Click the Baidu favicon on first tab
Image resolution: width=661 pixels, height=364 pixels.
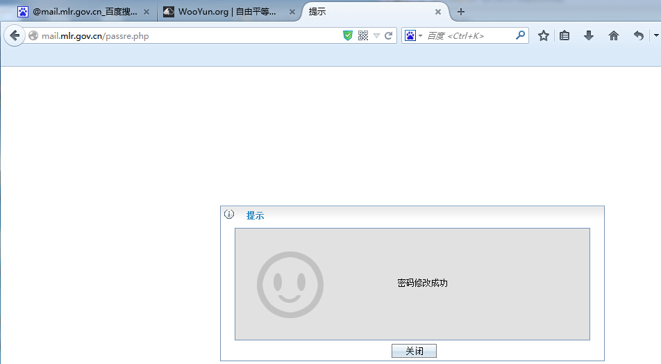23,12
